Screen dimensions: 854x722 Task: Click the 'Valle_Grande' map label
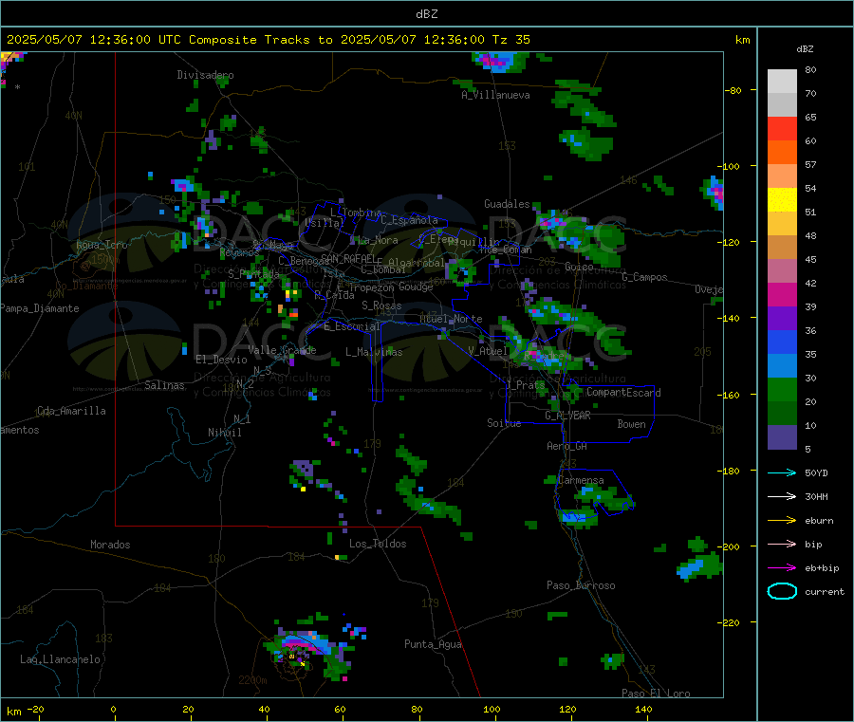coord(282,350)
